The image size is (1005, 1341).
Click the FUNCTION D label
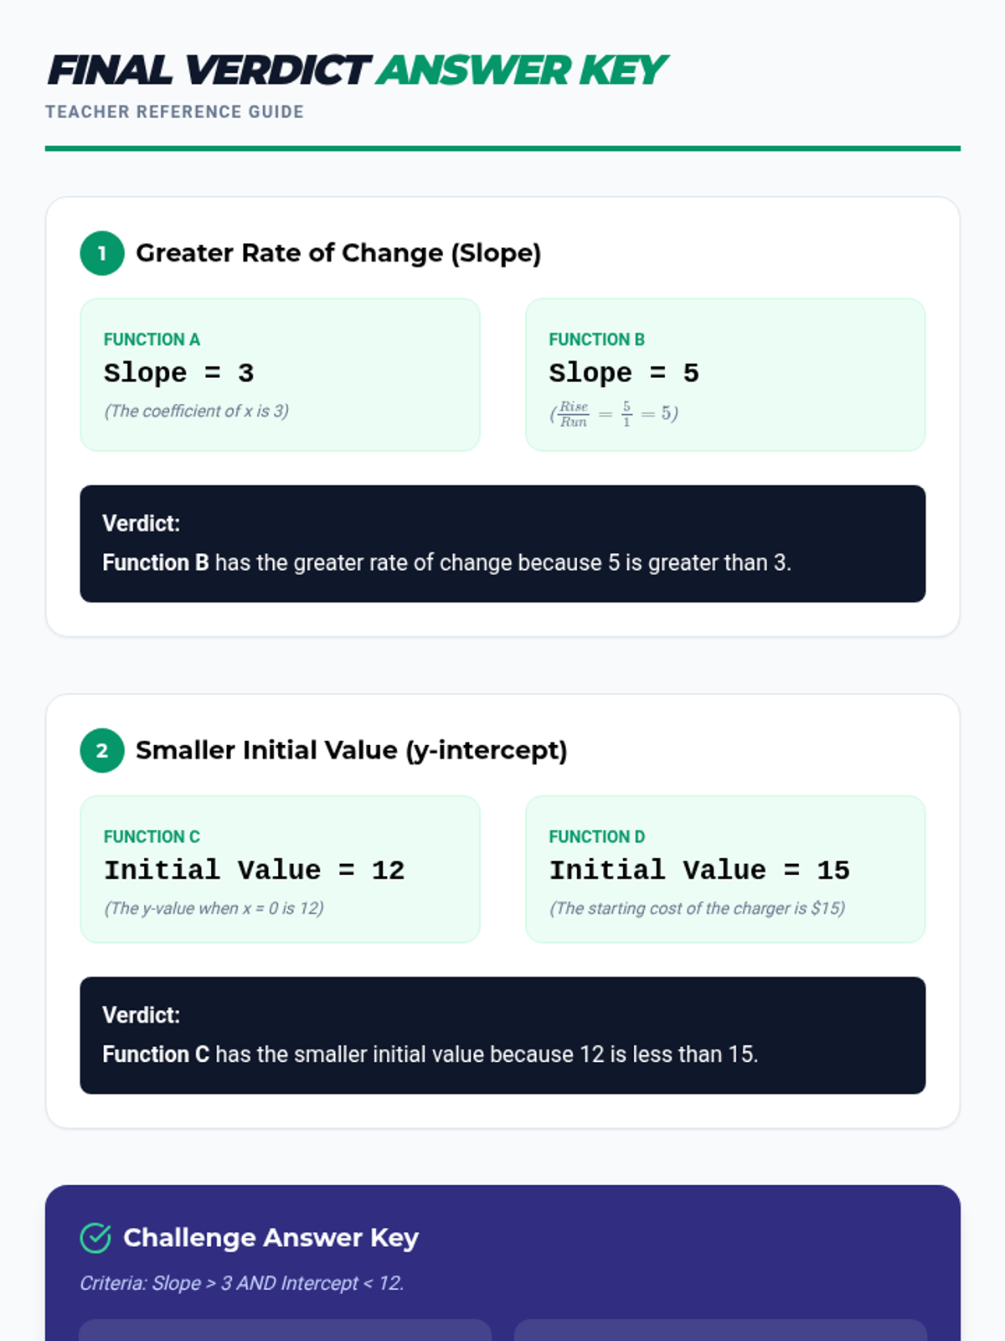(596, 836)
